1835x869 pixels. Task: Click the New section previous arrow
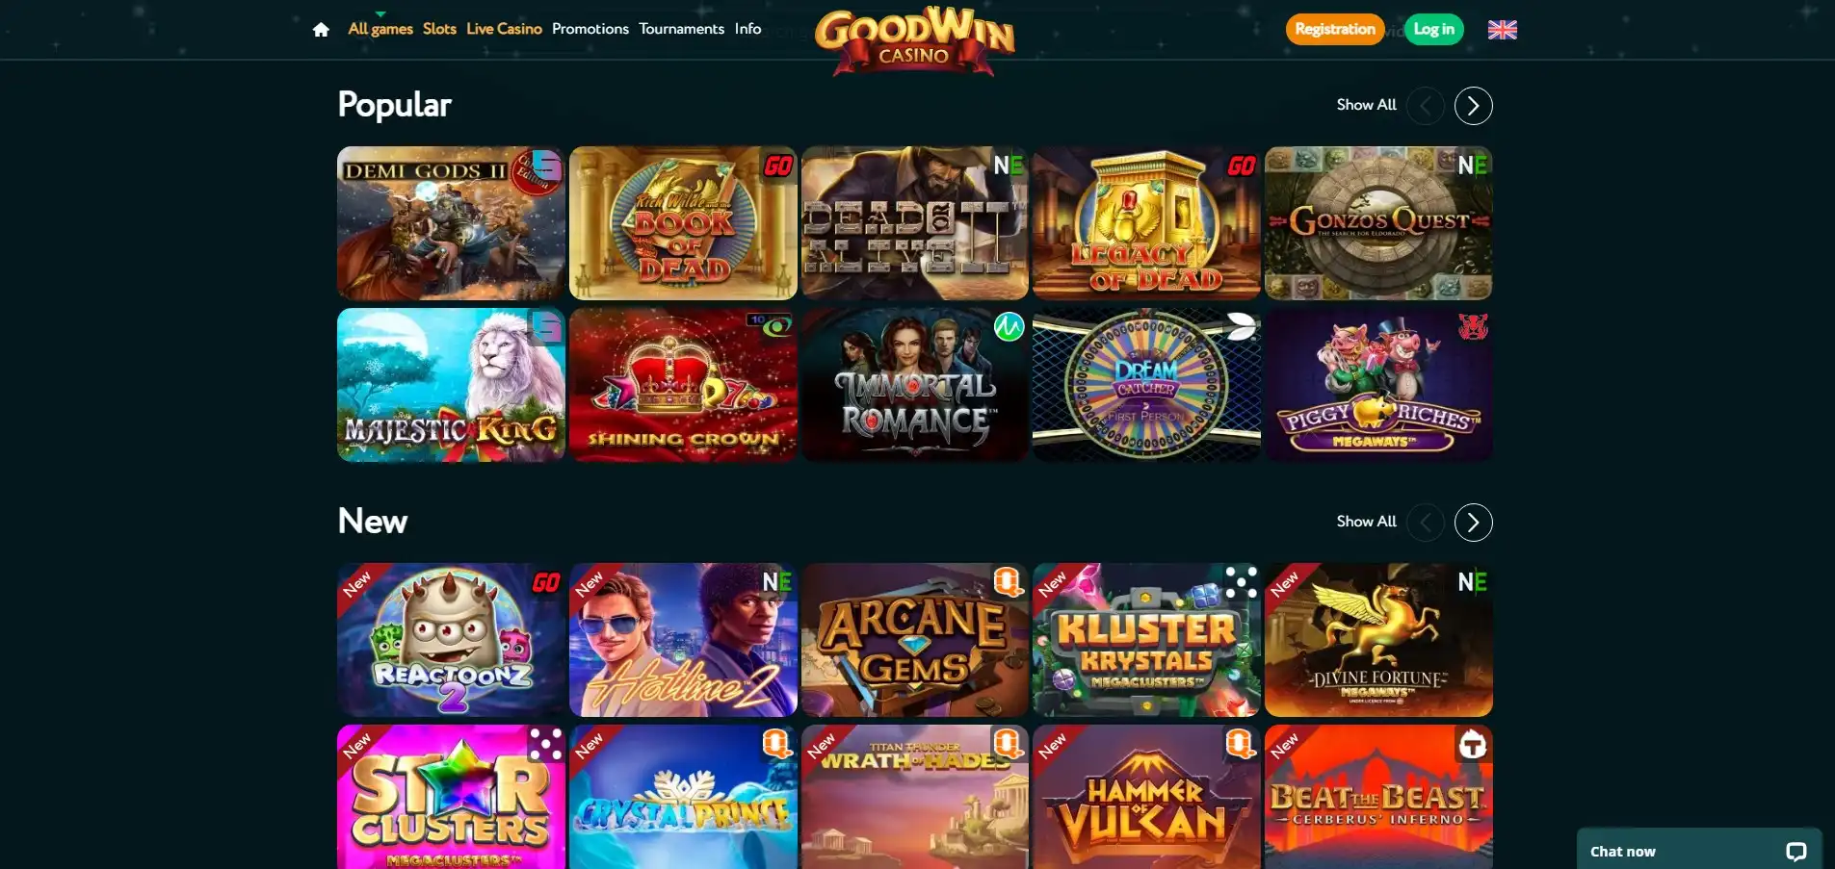coord(1425,523)
